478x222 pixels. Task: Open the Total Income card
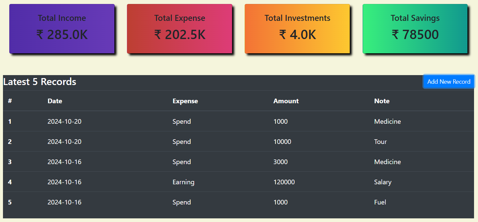pyautogui.click(x=62, y=29)
